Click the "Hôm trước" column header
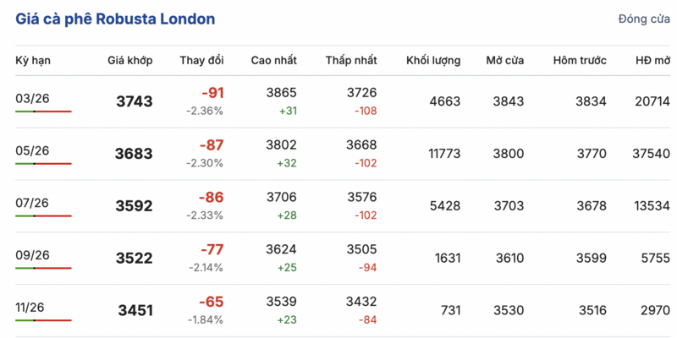Viewport: 677px width, 338px height. coord(580,60)
